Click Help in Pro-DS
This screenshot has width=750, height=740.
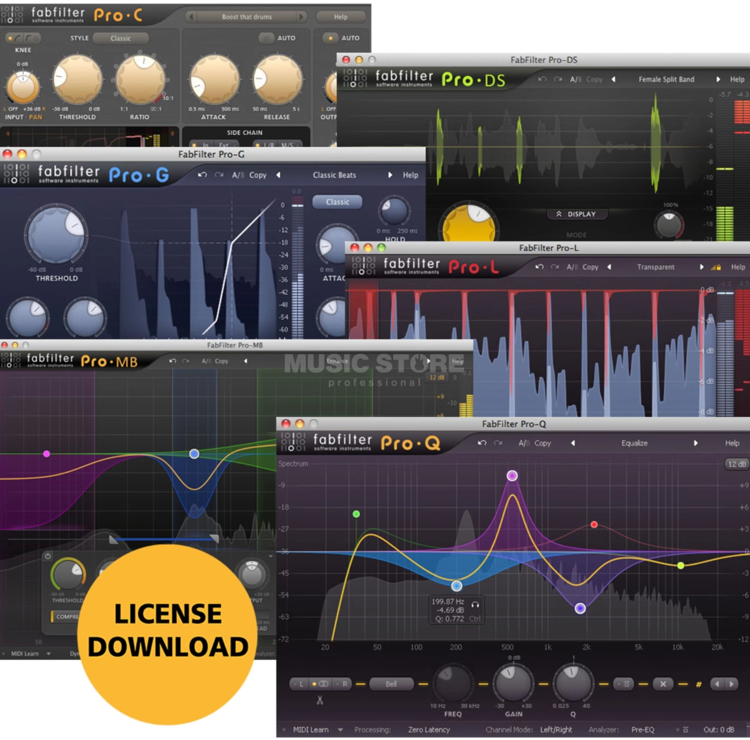(737, 79)
